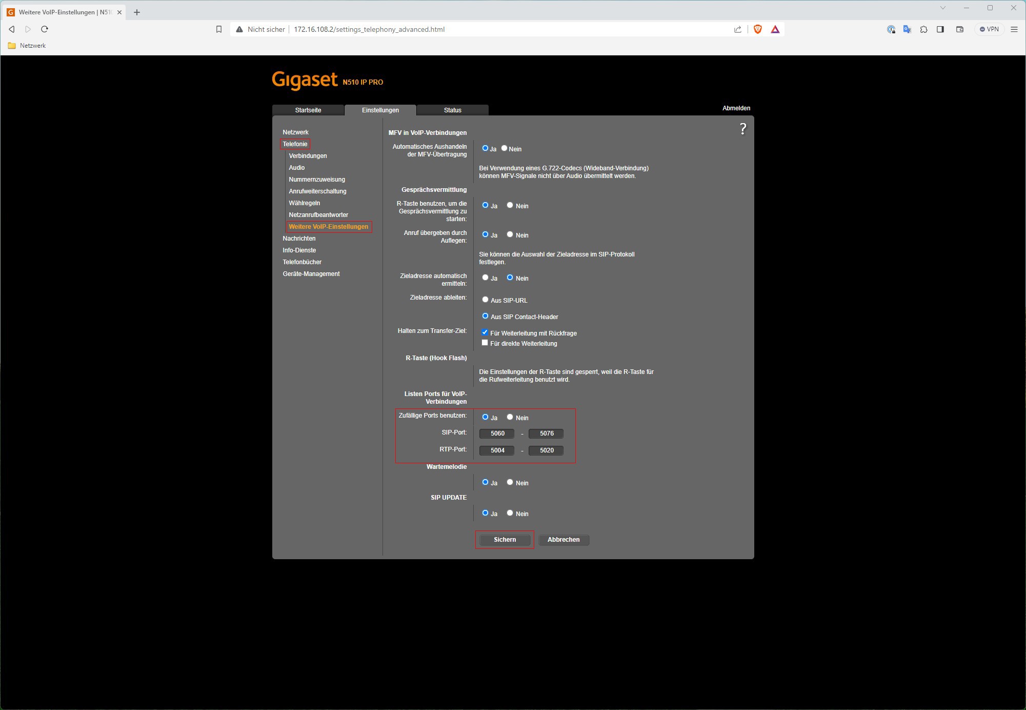
Task: Open Weitere VoIP-Einstellungen entry
Action: 329,227
